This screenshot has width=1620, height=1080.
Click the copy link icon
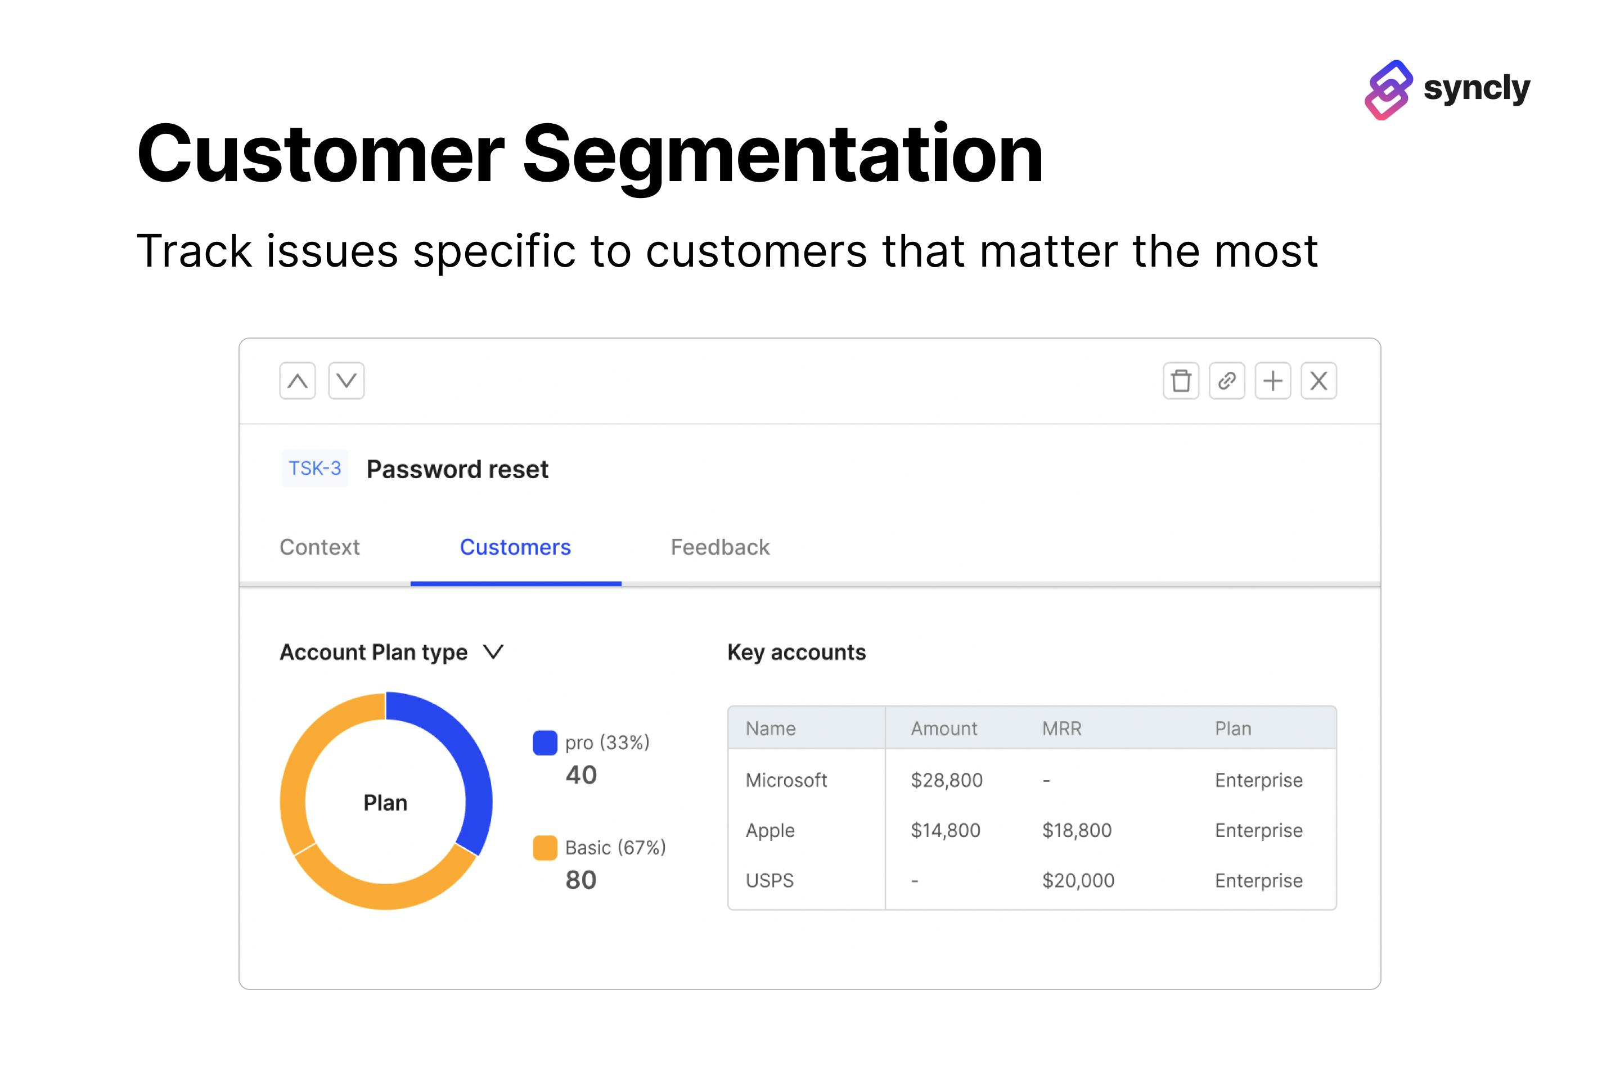click(x=1227, y=381)
